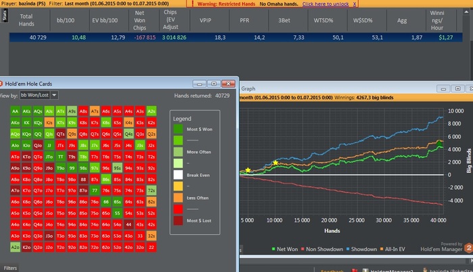Open the 'Click here to unlock' link

326,4
